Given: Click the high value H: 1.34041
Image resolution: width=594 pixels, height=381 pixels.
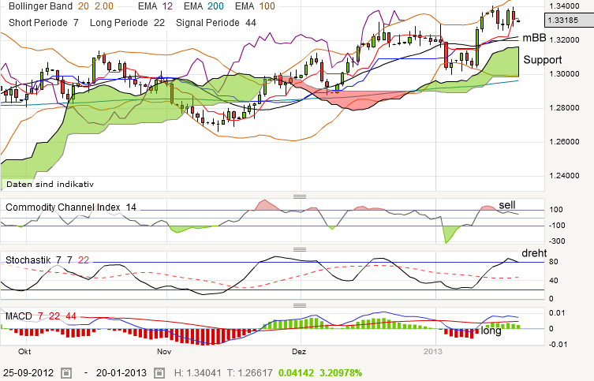Looking at the screenshot, I should coord(197,373).
